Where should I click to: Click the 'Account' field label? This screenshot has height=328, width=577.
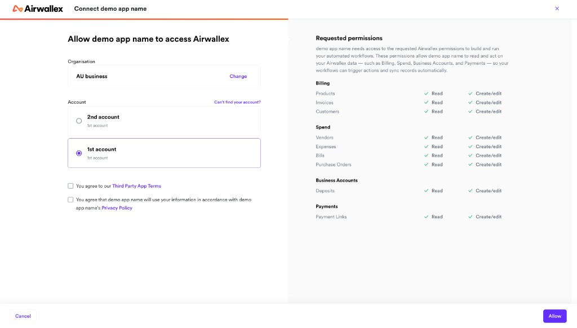pos(77,102)
